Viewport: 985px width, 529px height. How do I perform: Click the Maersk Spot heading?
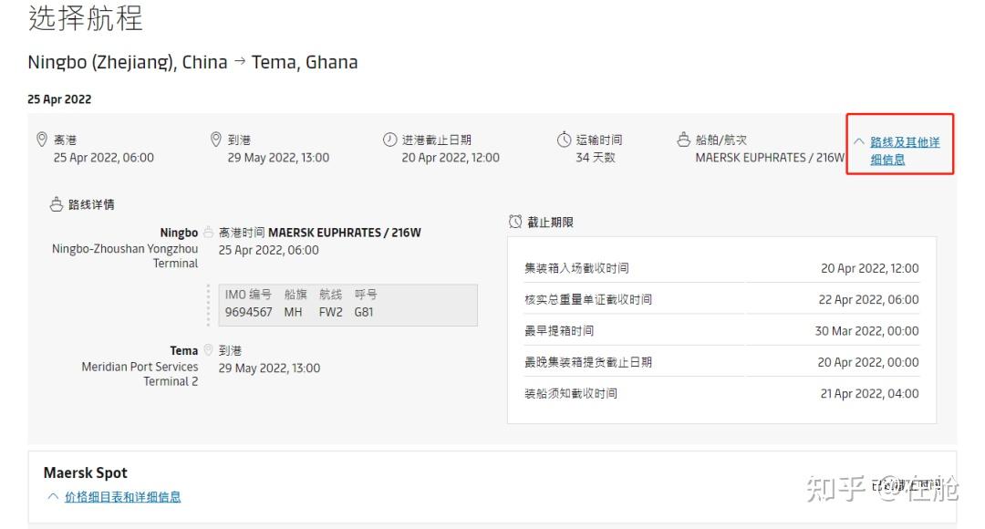(86, 472)
